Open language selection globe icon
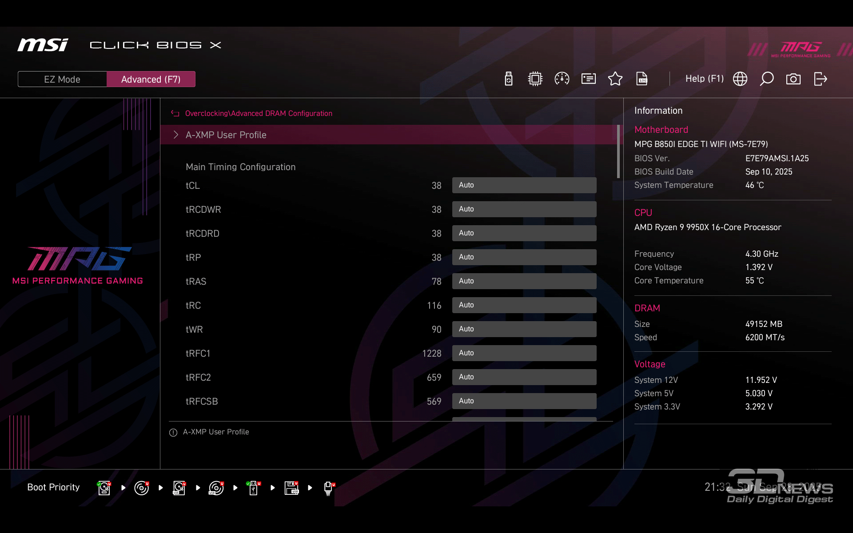 tap(740, 79)
